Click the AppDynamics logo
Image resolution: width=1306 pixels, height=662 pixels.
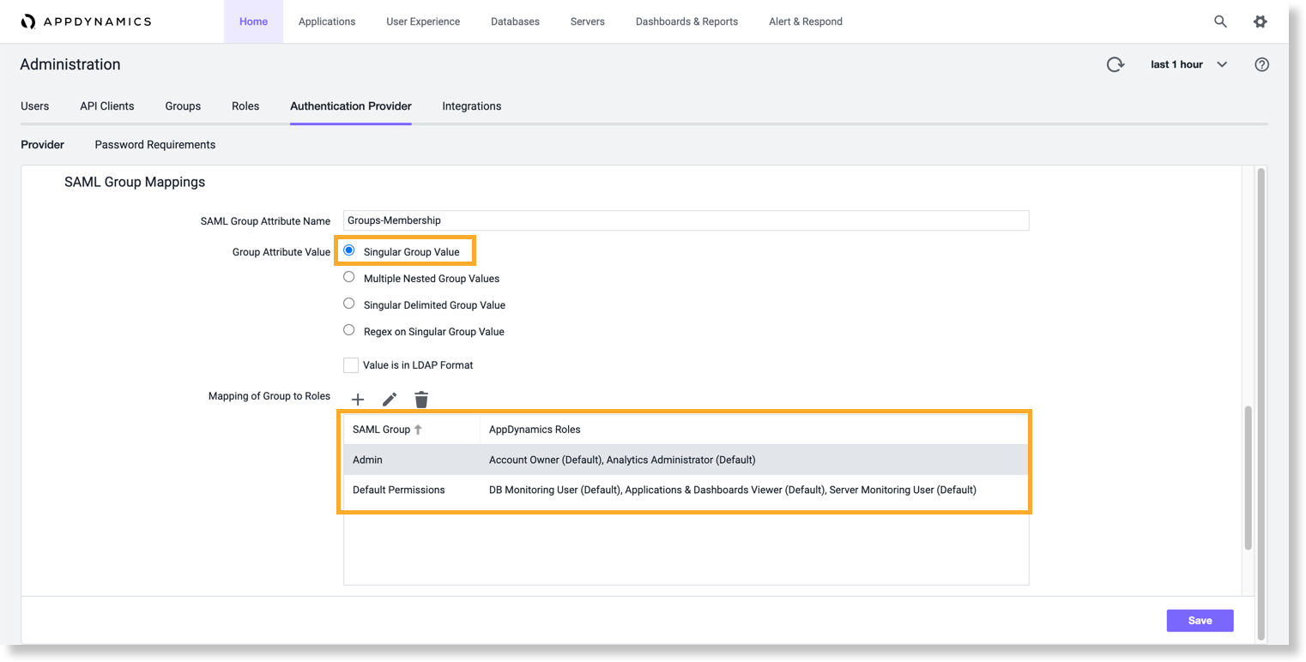pyautogui.click(x=86, y=21)
